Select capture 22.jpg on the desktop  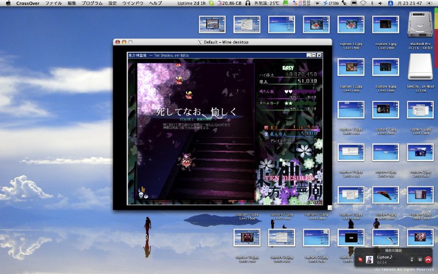click(316, 237)
